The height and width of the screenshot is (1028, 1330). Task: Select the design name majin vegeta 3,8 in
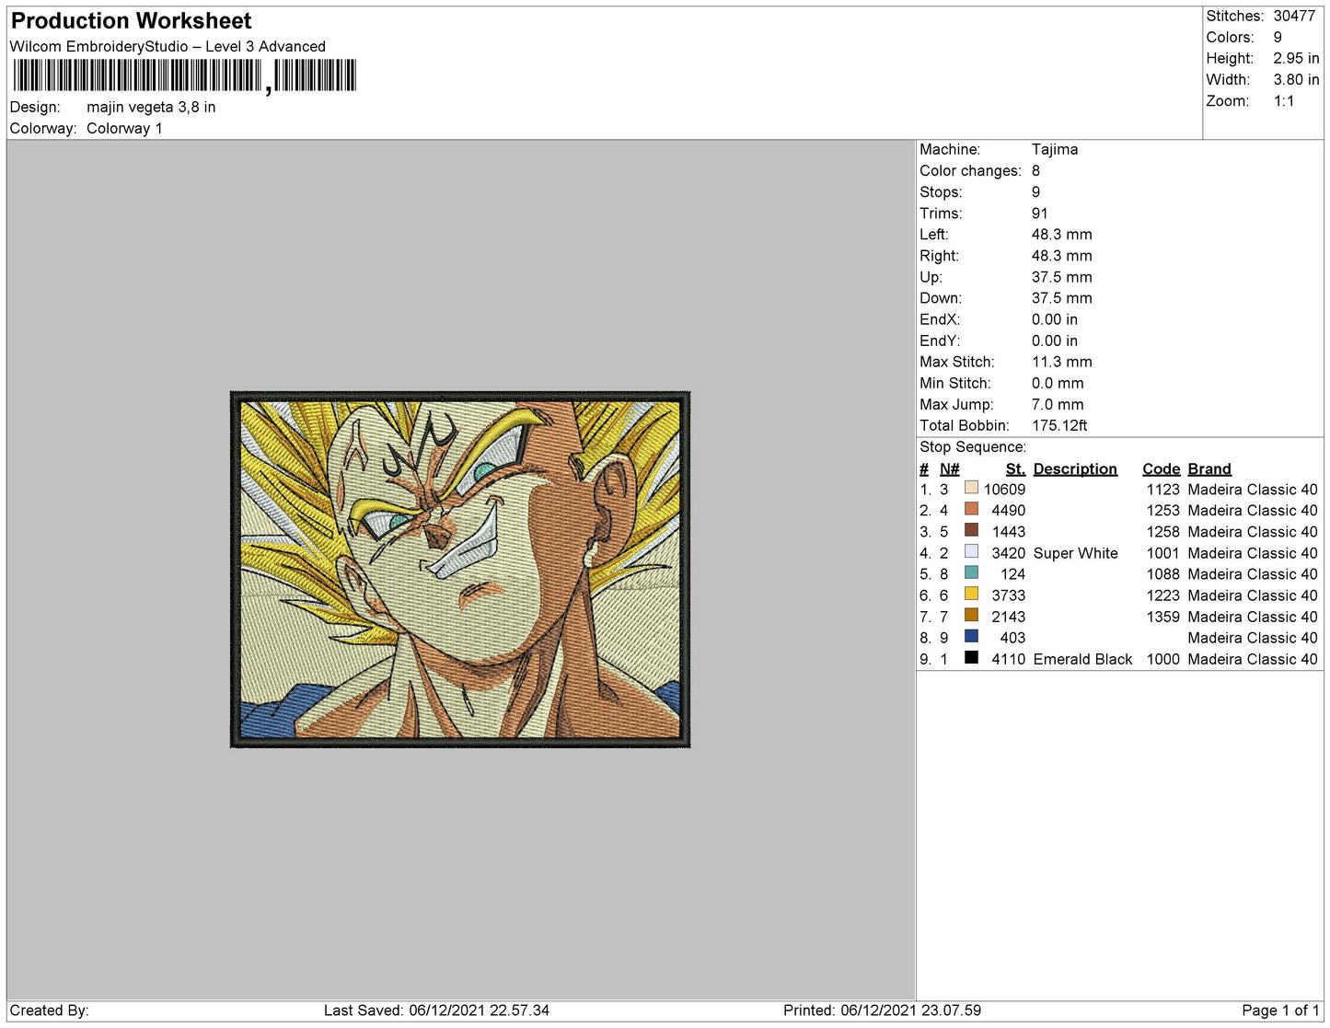(151, 107)
